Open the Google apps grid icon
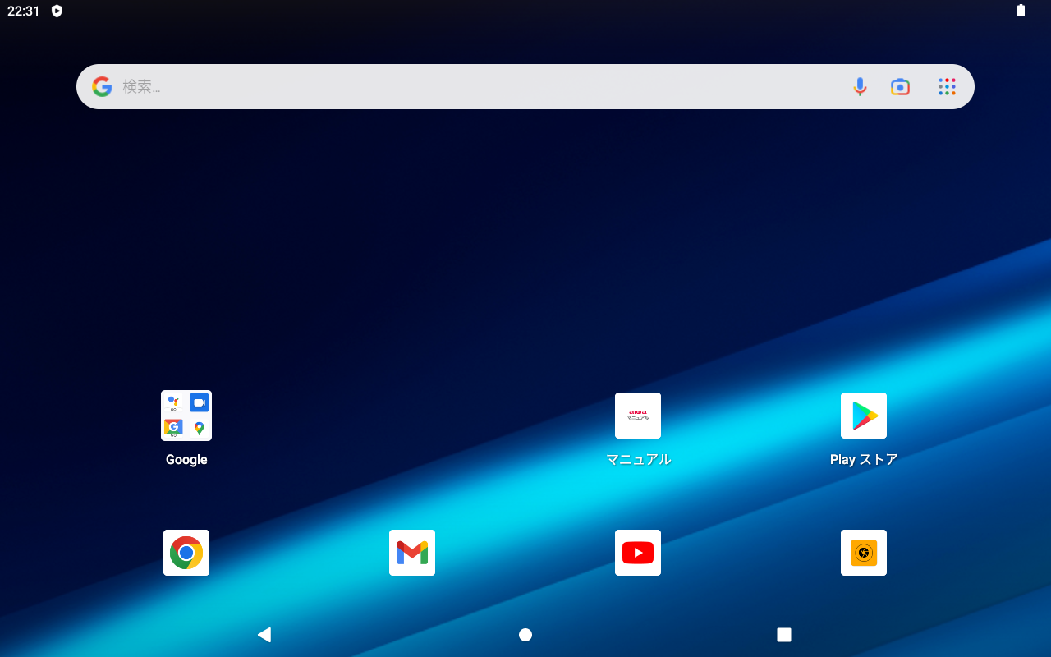This screenshot has height=657, width=1051. pyautogui.click(x=947, y=86)
